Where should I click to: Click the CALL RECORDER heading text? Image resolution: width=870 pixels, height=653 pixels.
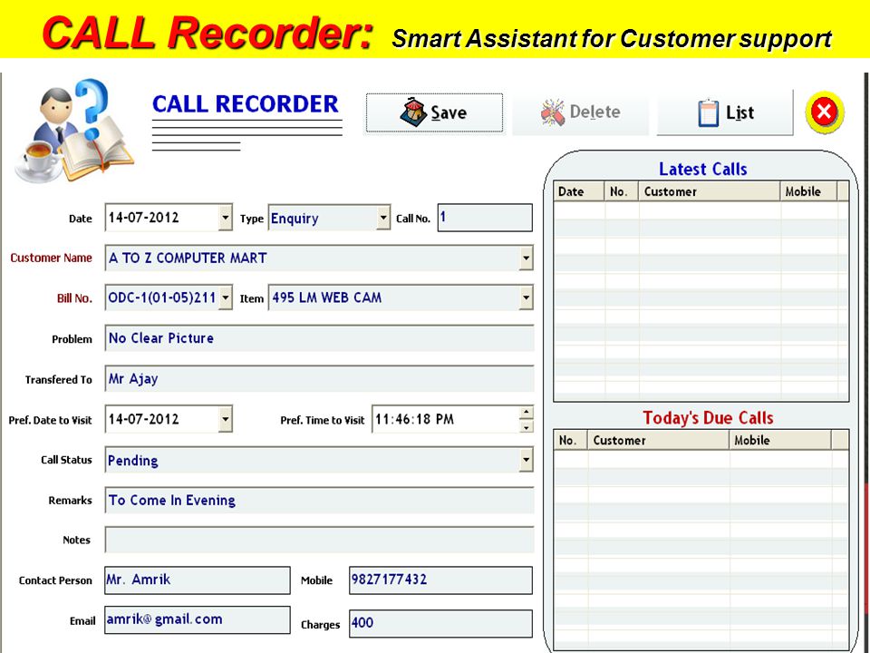coord(246,104)
